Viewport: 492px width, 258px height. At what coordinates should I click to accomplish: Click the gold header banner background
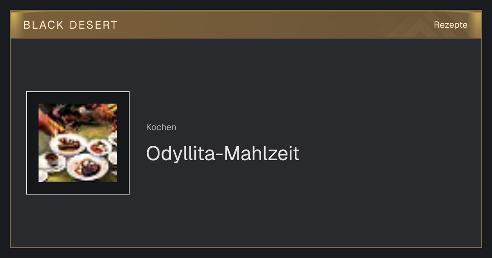click(246, 25)
